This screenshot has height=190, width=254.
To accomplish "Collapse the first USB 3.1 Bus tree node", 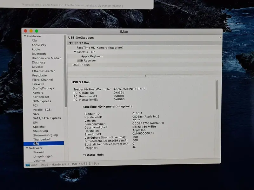I will coord(70,43).
